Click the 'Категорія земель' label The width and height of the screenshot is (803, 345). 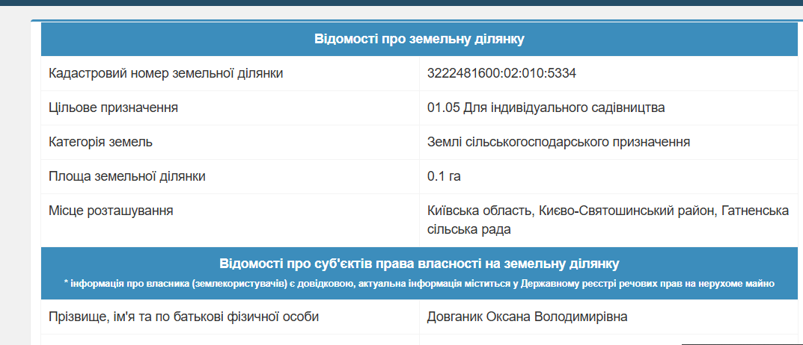(x=101, y=142)
